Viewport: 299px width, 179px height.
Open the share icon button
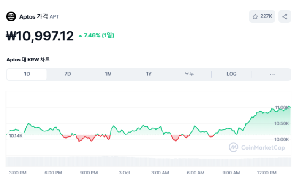coord(285,16)
